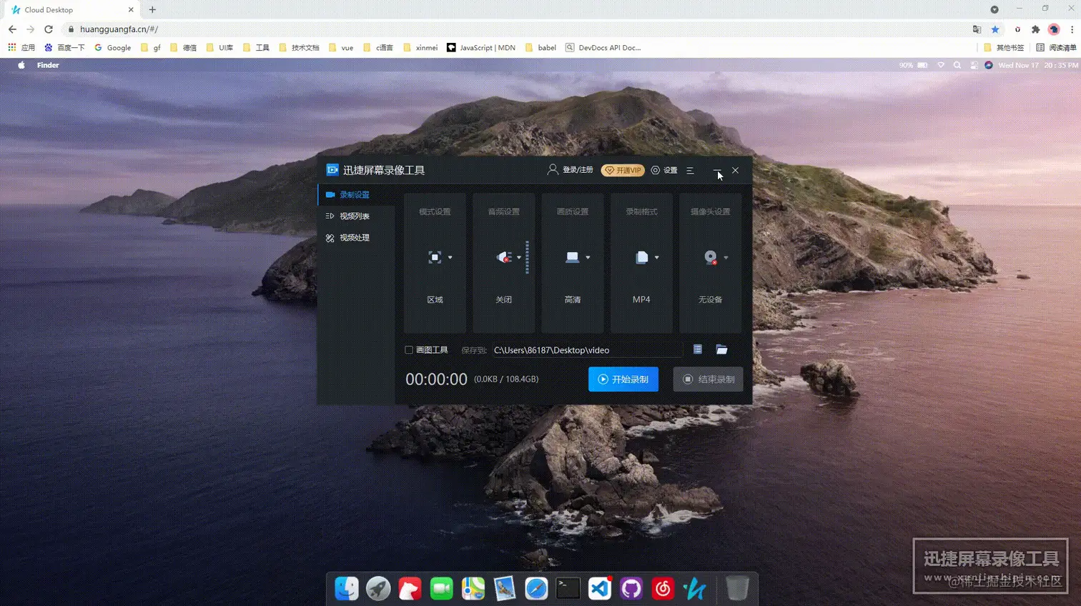Click the 结束录制 stop button
Image resolution: width=1081 pixels, height=606 pixels.
709,379
